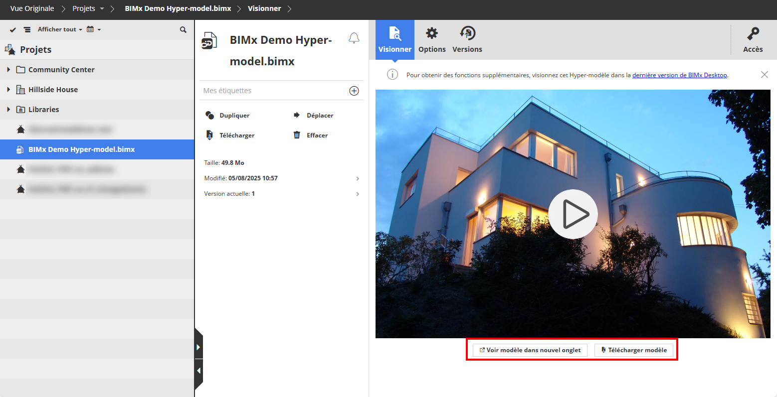This screenshot has width=777, height=397.
Task: Dismiss the info banner
Action: pos(764,75)
